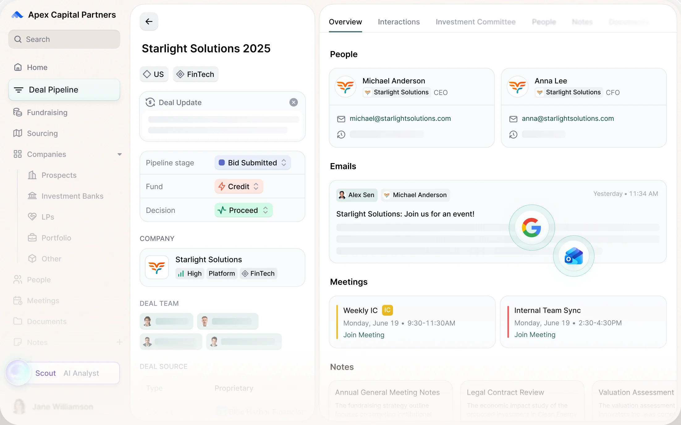Click the Scout AI Analyst orb
The height and width of the screenshot is (425, 681).
18,372
